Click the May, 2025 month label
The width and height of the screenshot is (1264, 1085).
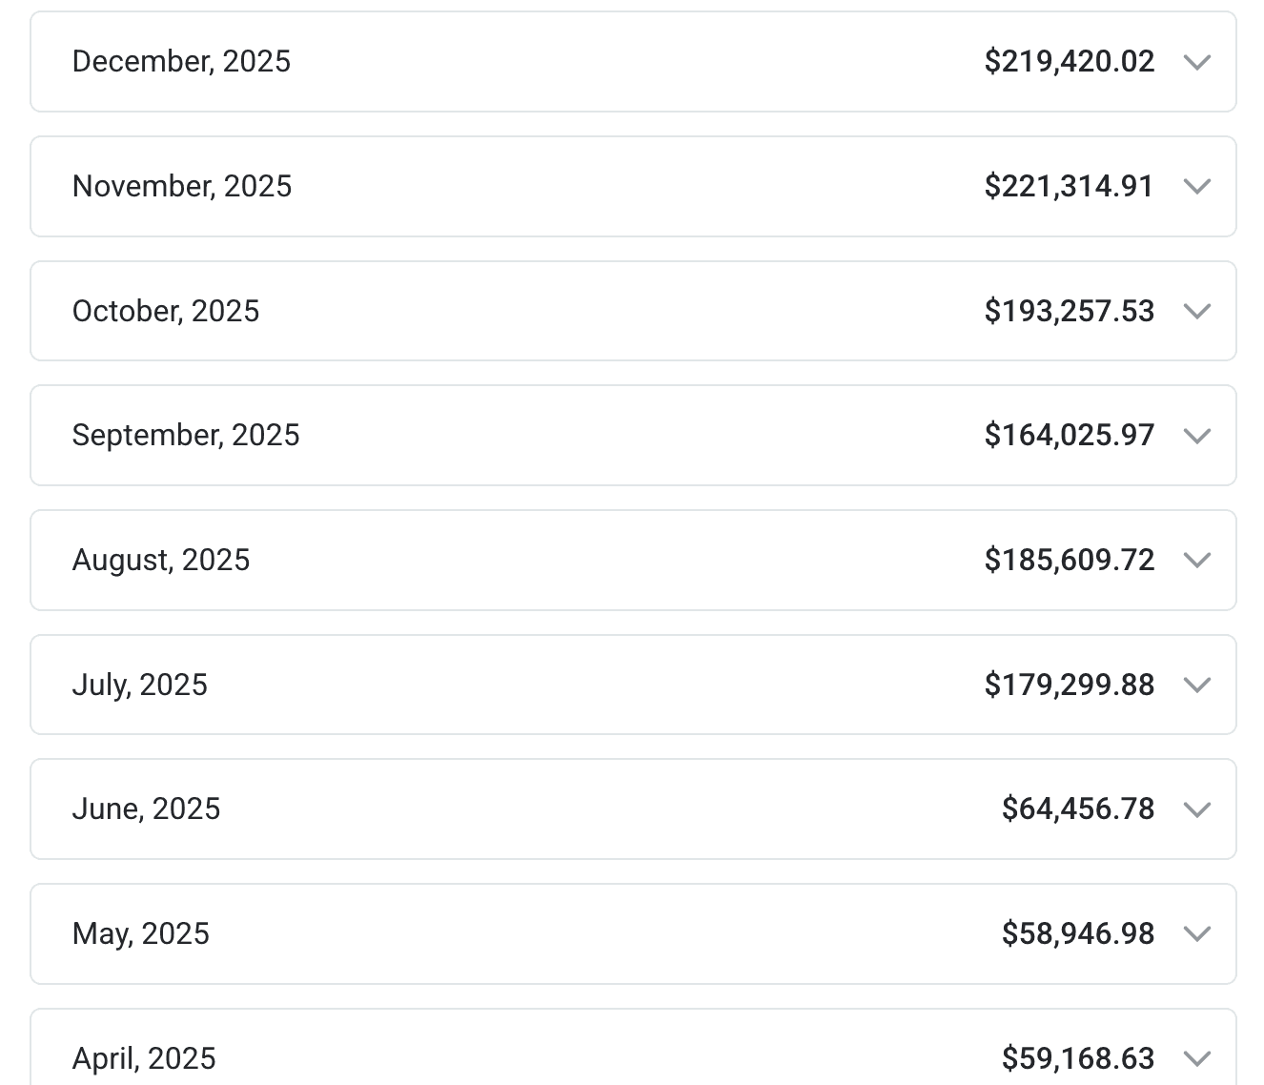pyautogui.click(x=141, y=934)
